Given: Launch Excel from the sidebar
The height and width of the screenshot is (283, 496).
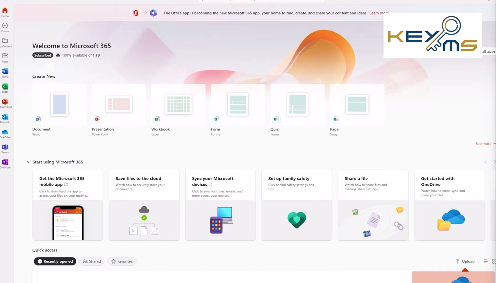Looking at the screenshot, I should pyautogui.click(x=5, y=88).
